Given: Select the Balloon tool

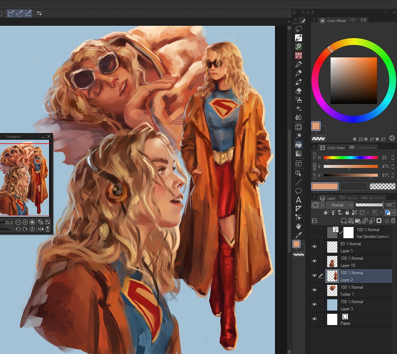Looking at the screenshot, I should pyautogui.click(x=299, y=191).
